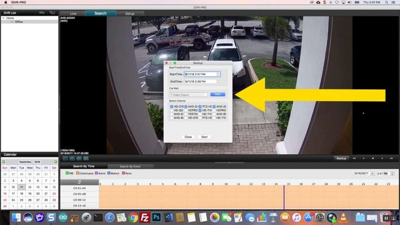The image size is (400, 225).
Task: Switch to the Setup tab
Action: [x=130, y=14]
